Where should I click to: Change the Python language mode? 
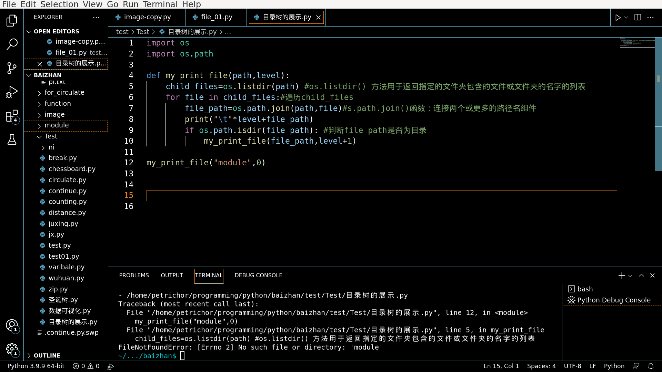click(x=614, y=366)
